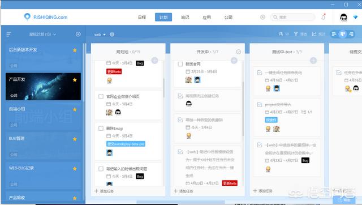Screen dimensions: 362x205
Task: Check the 笔记输入的时候出现问题 task checkbox
Action: click(101, 169)
